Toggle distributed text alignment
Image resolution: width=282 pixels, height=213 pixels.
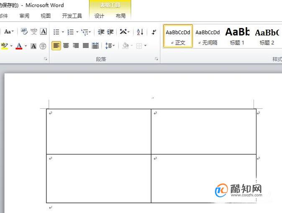coord(95,46)
